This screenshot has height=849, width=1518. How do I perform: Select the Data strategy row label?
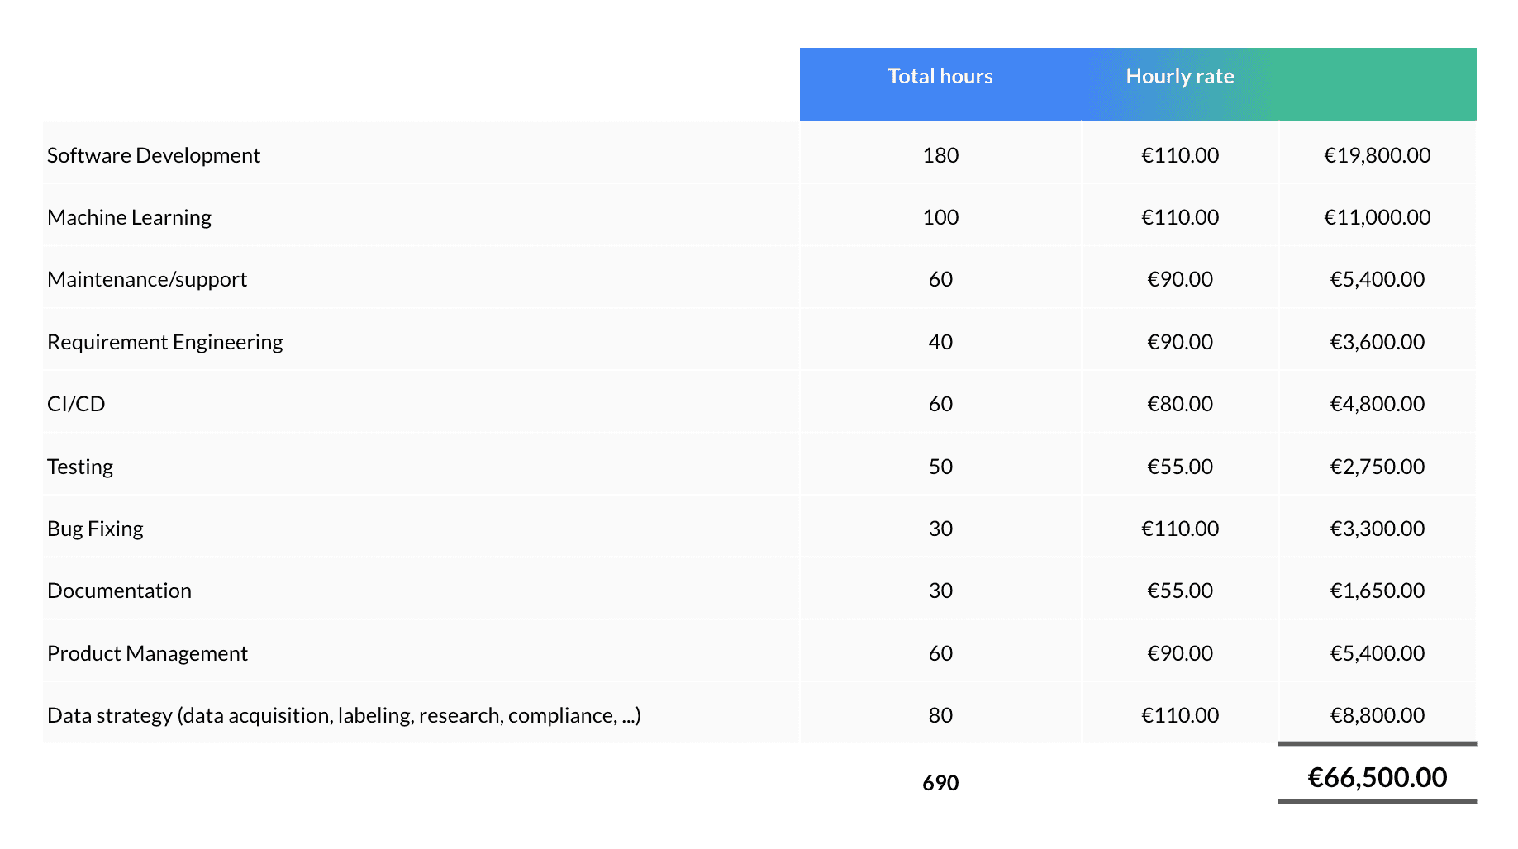[344, 715]
